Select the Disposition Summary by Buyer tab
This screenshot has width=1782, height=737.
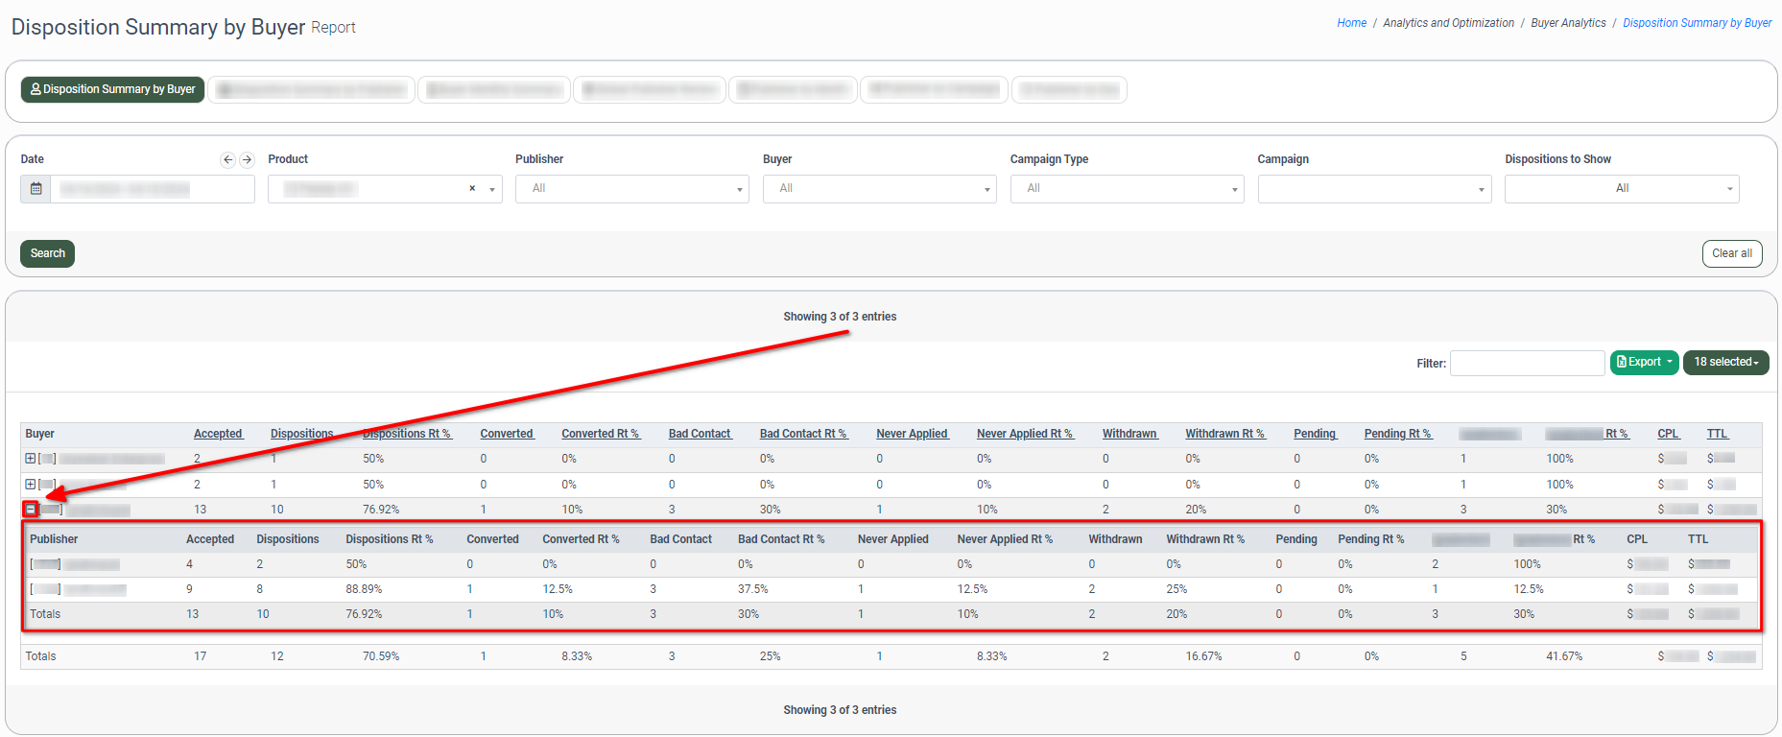click(113, 89)
